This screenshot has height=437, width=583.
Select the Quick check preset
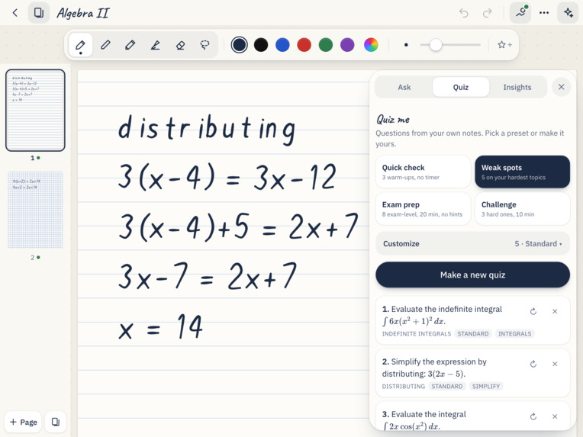[x=423, y=172]
